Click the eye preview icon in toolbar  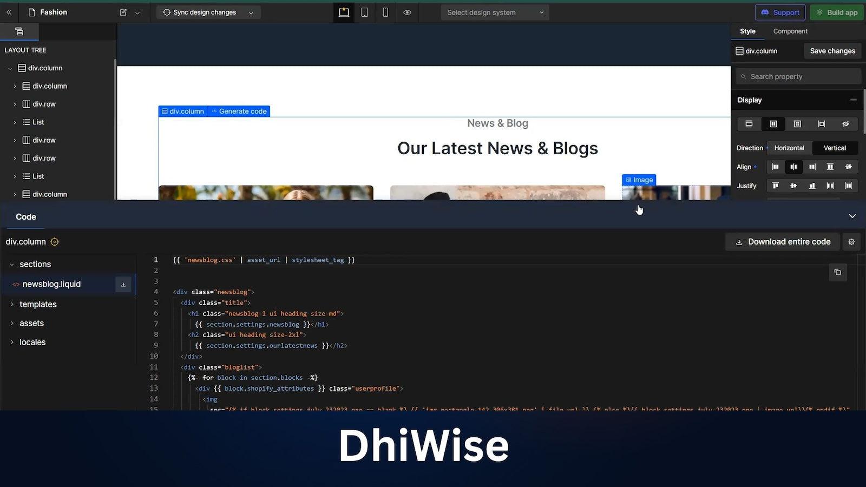pos(407,12)
